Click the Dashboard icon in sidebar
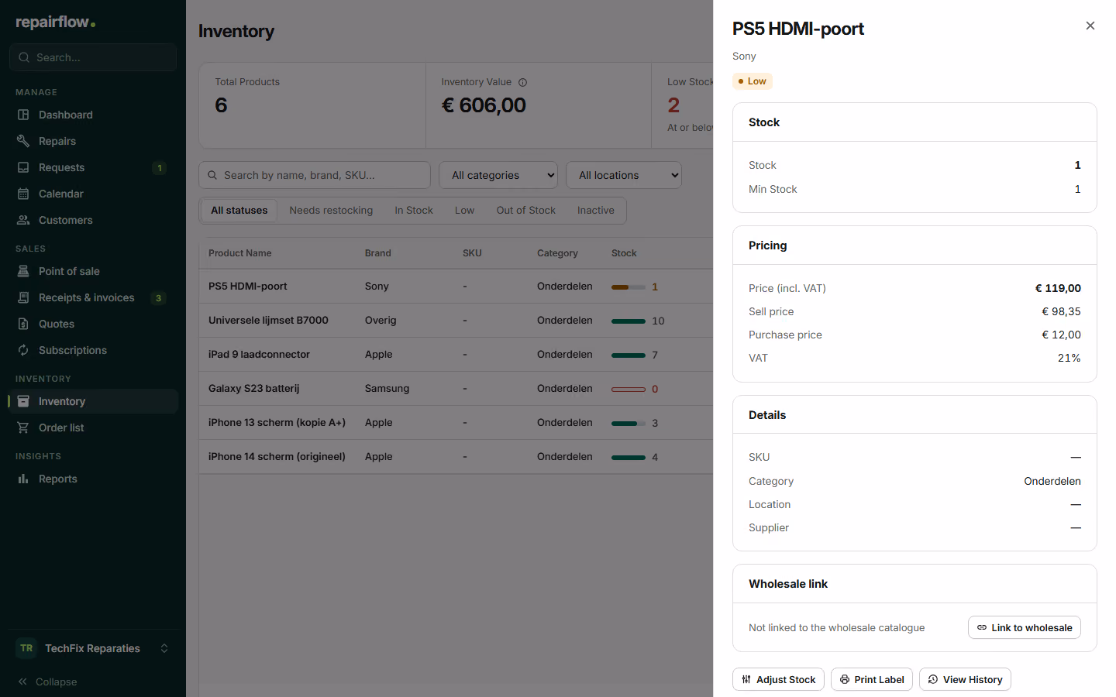Viewport: 1116px width, 697px height. point(23,115)
